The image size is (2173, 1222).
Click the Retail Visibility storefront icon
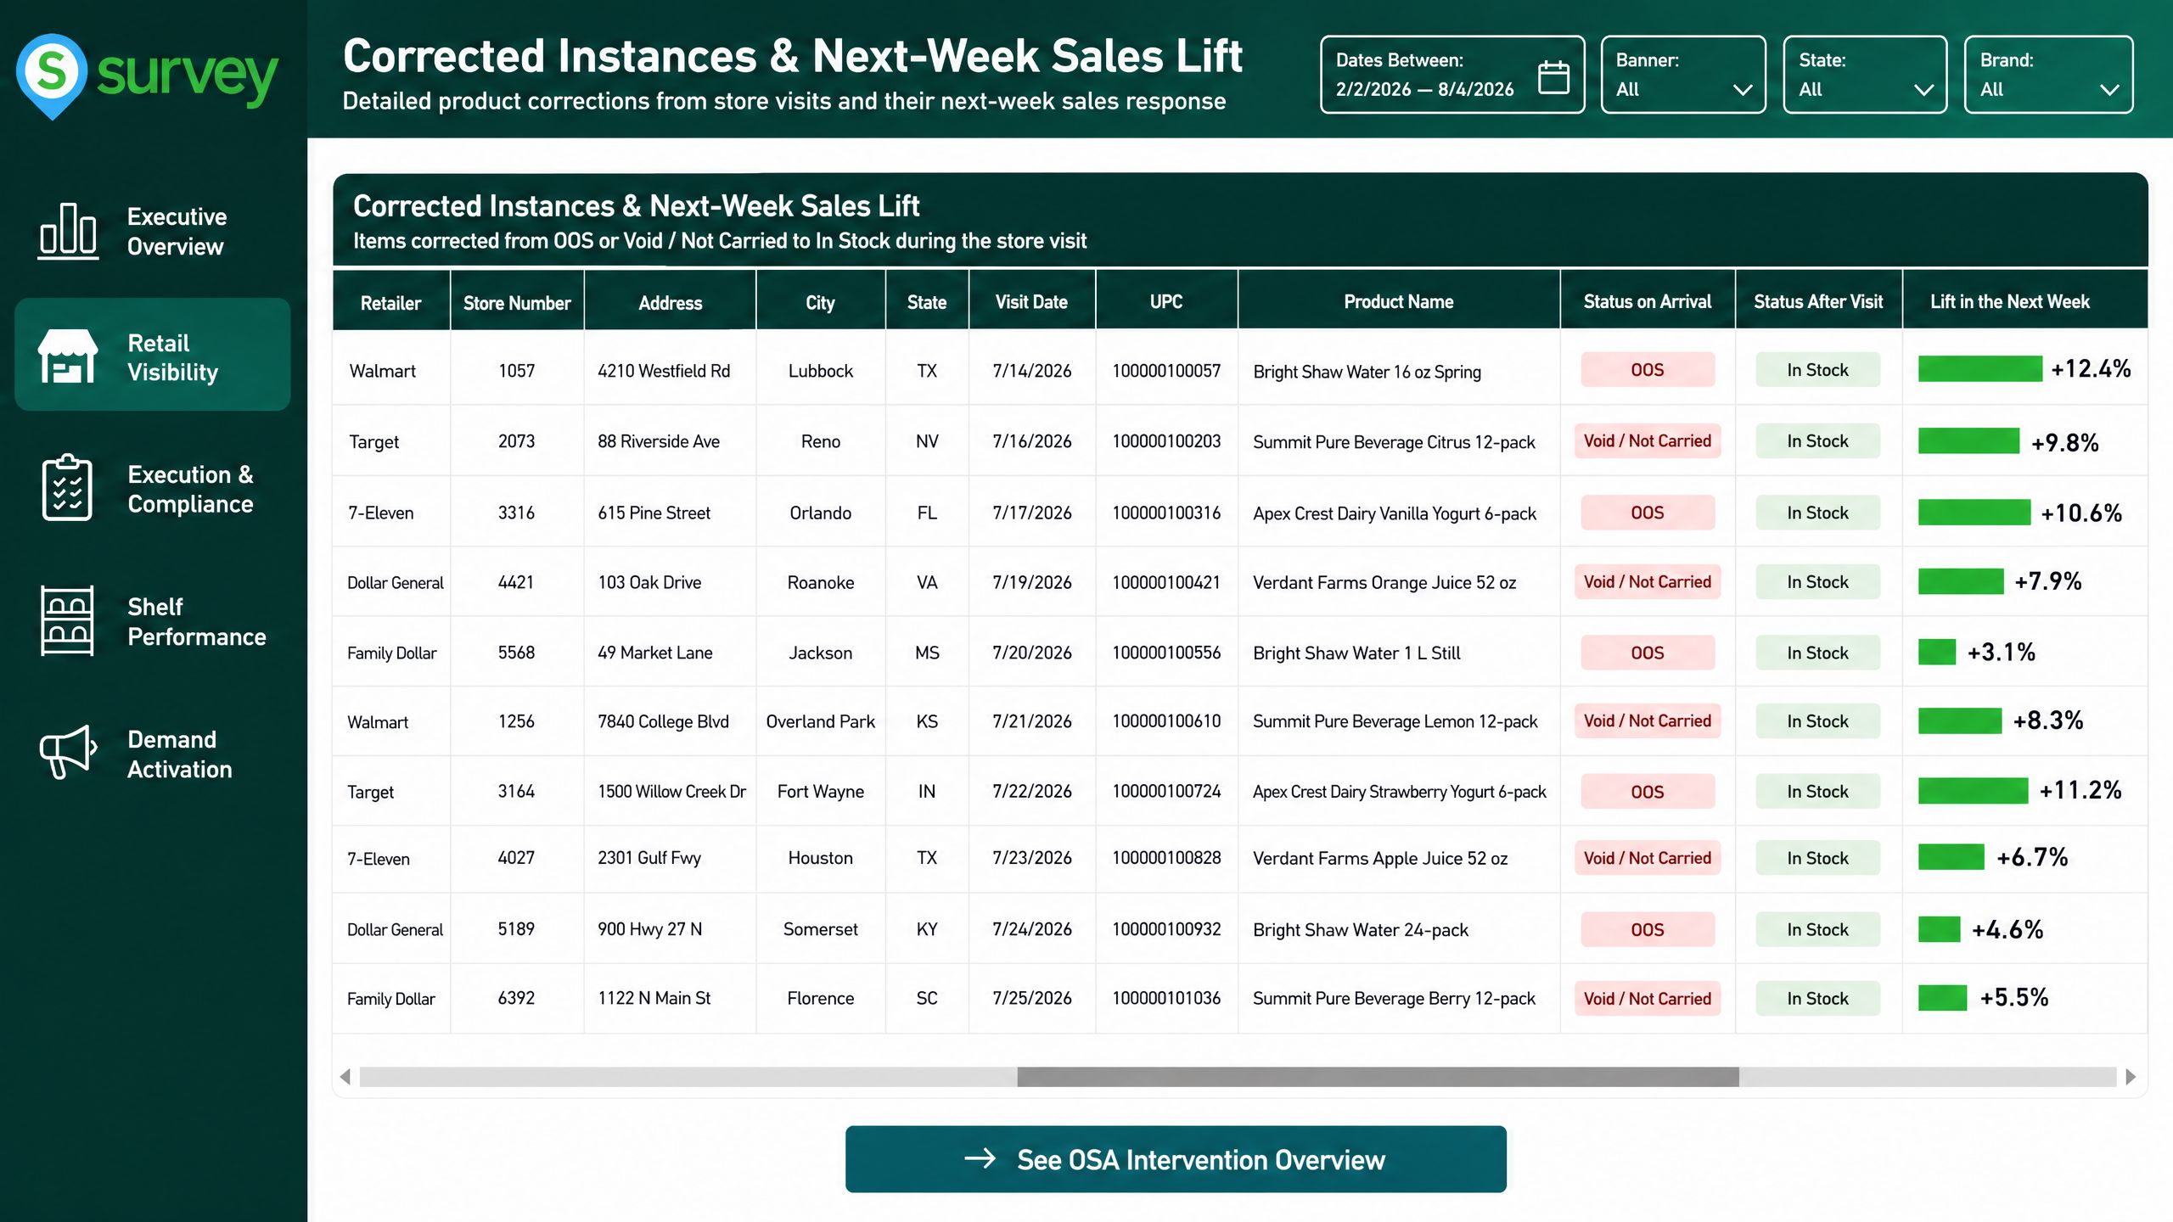point(67,356)
